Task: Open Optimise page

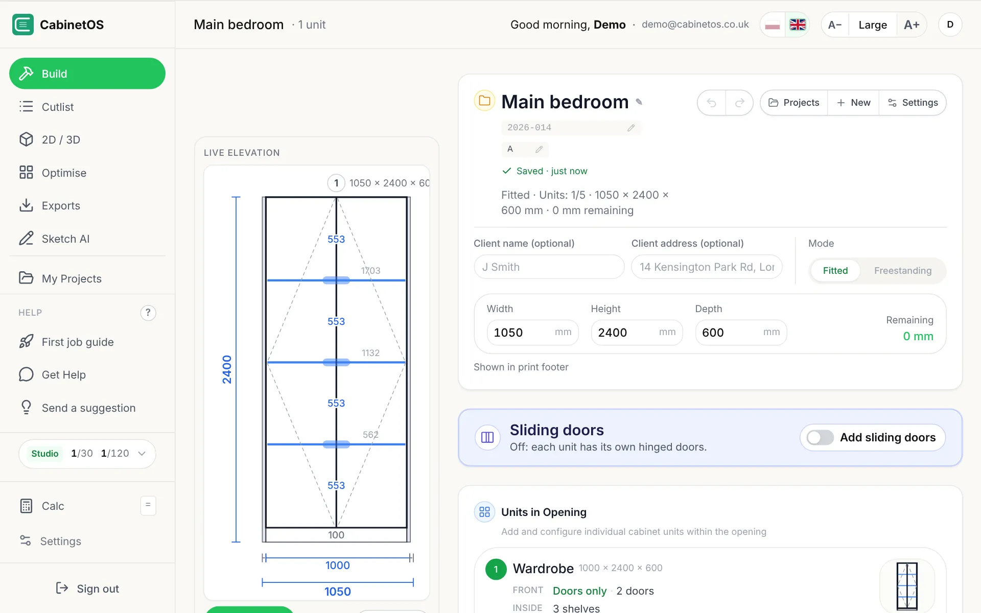Action: click(87, 173)
